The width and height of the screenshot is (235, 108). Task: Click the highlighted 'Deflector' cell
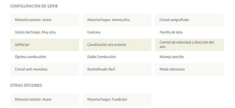point(45,45)
